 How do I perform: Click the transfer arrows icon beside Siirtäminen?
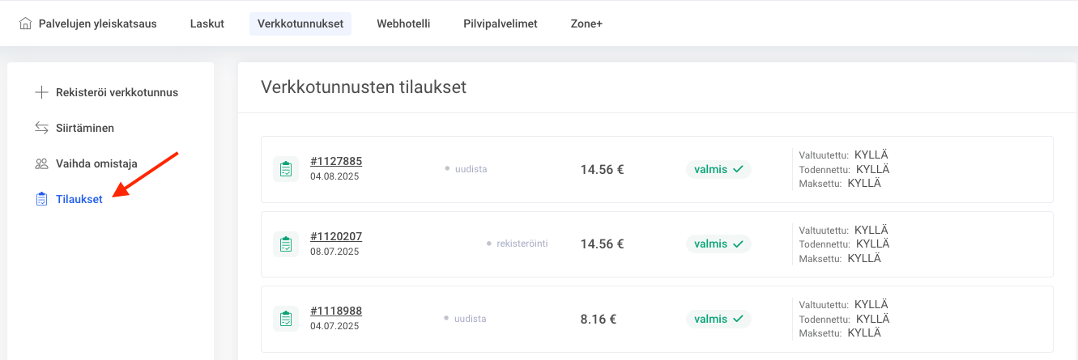click(x=41, y=128)
